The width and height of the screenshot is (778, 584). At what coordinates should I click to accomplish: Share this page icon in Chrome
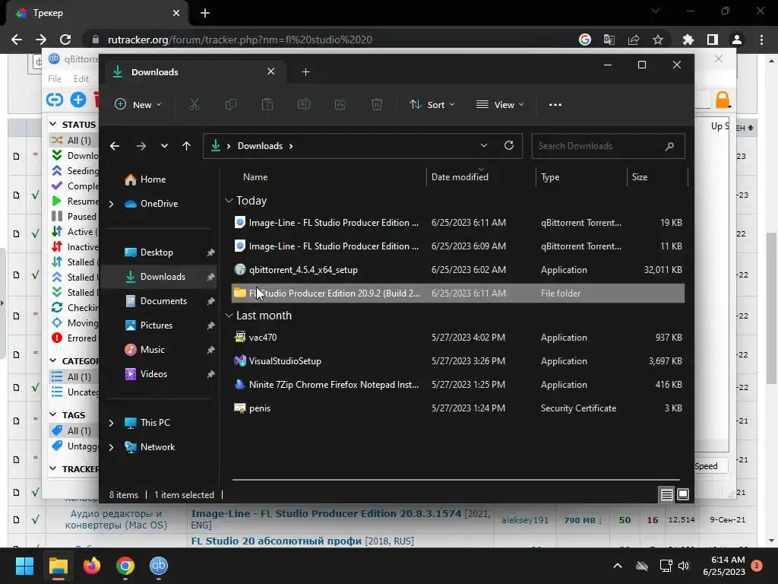point(634,40)
